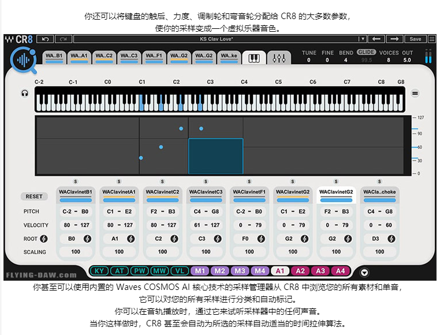440x335 pixels.
Task: Expand the modulation panel with round down arrow
Action: pos(364,273)
